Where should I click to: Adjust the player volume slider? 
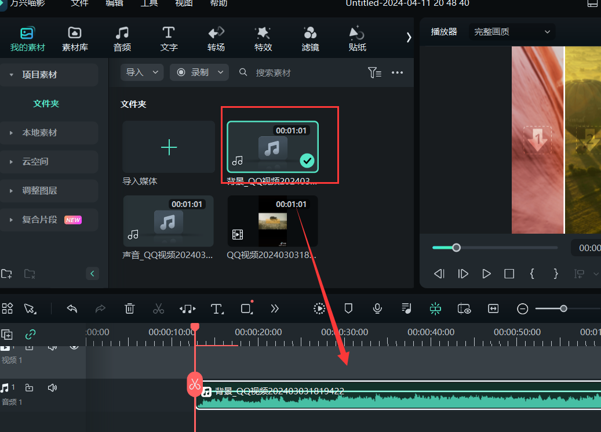click(x=456, y=248)
